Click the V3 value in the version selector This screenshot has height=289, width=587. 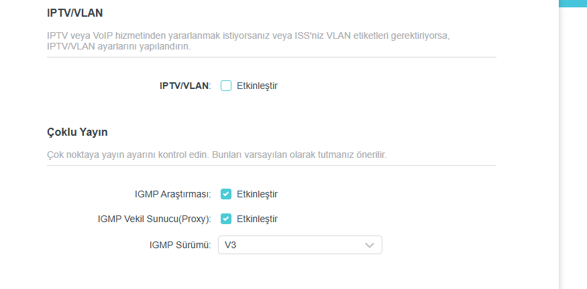click(x=230, y=246)
